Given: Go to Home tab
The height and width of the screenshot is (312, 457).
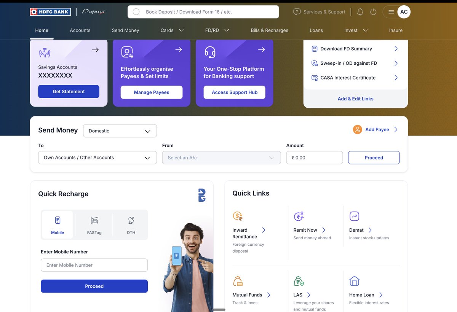Looking at the screenshot, I should (42, 30).
